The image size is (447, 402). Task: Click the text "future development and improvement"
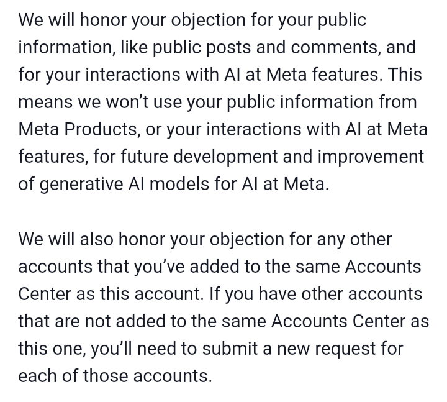[x=273, y=157]
